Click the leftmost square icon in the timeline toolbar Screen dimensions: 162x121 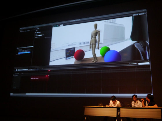tap(16, 70)
